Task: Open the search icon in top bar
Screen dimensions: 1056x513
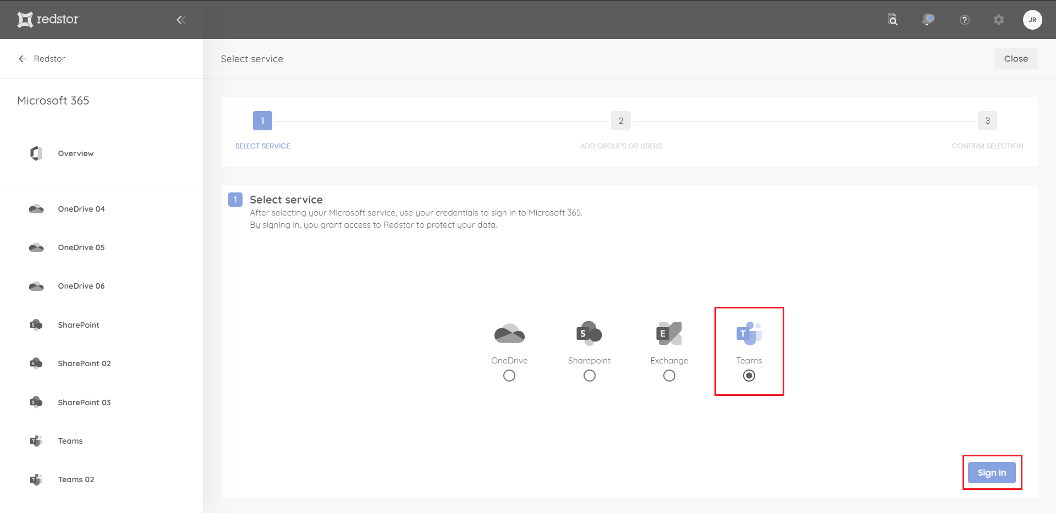Action: [x=893, y=20]
